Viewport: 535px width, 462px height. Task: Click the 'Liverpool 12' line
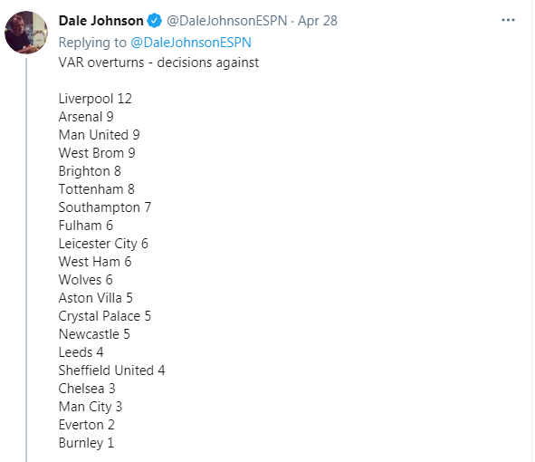(95, 99)
